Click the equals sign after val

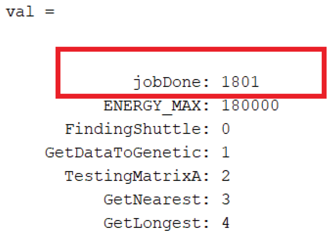coord(49,12)
